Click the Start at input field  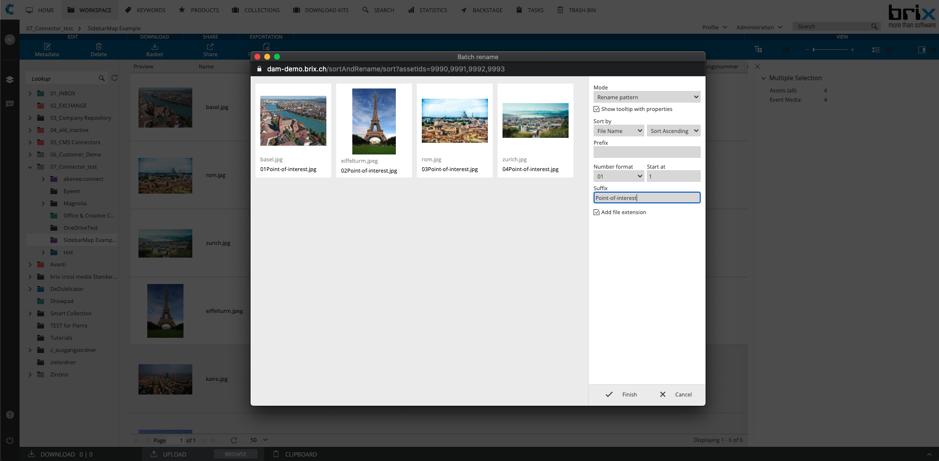coord(674,176)
